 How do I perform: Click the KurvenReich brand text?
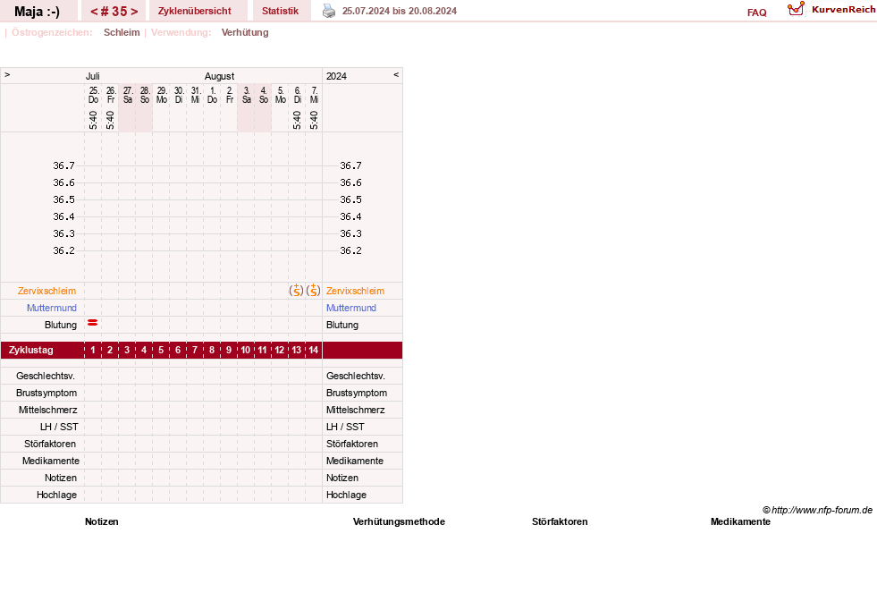click(843, 10)
